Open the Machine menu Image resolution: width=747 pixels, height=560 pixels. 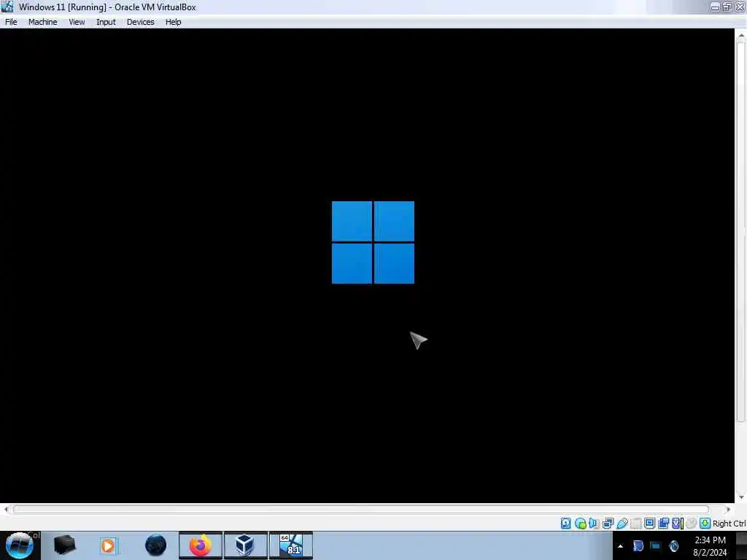click(43, 22)
